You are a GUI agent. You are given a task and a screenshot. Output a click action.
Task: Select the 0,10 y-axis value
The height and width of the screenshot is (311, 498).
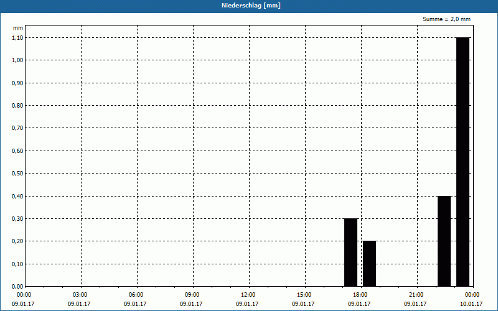[17, 264]
